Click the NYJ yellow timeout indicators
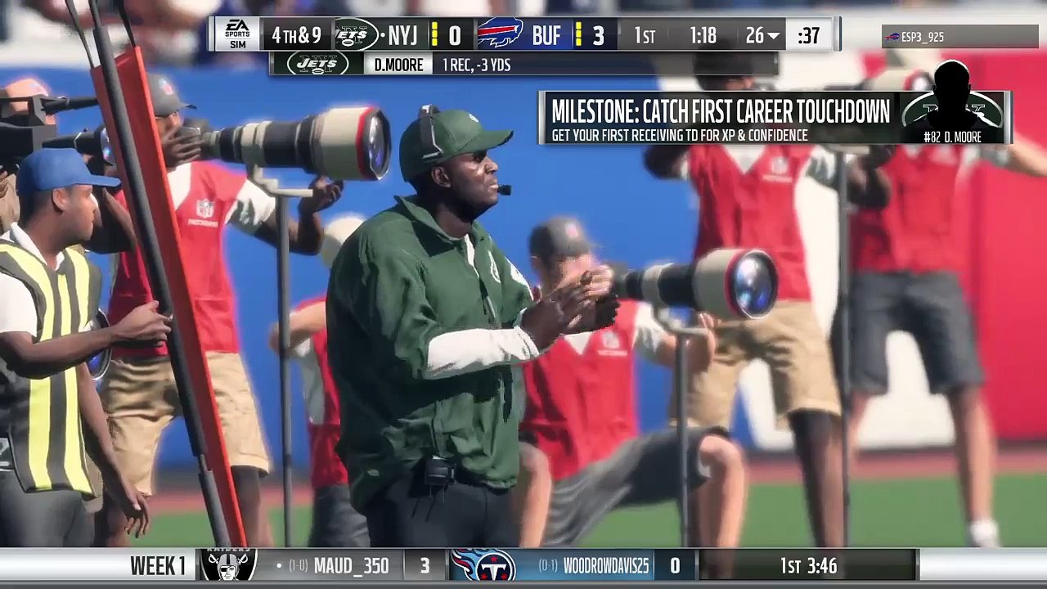The image size is (1047, 589). click(434, 35)
